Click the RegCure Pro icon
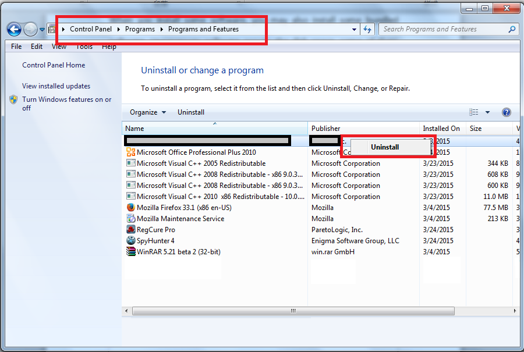The height and width of the screenshot is (352, 524). pyautogui.click(x=130, y=229)
